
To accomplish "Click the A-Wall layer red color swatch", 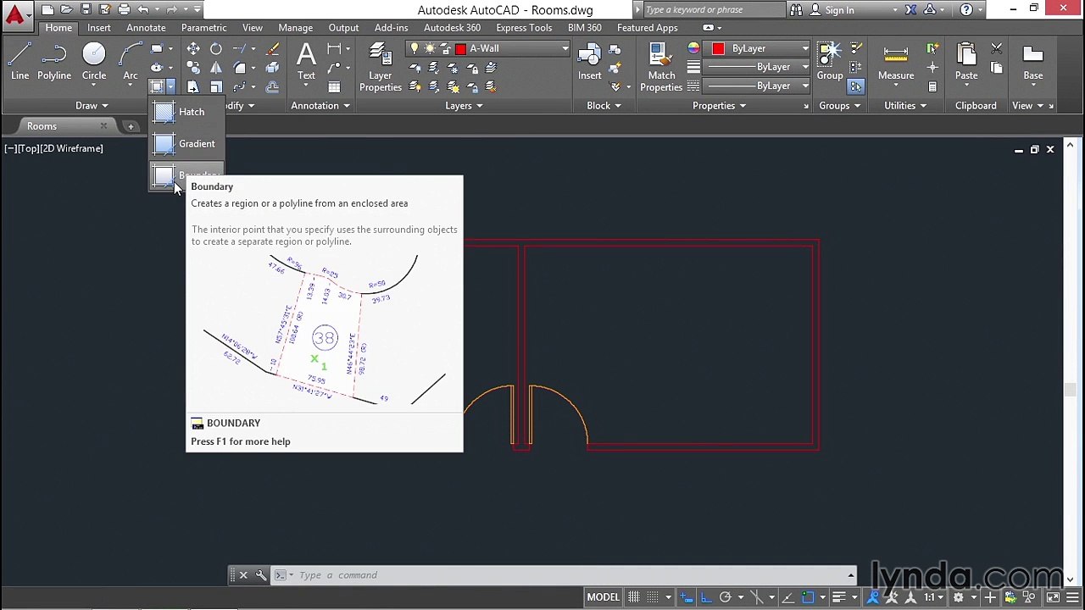I will click(x=461, y=48).
